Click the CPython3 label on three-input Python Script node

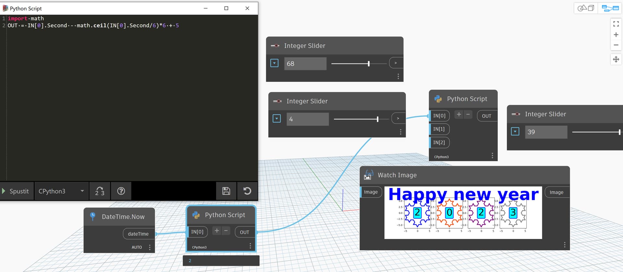441,157
